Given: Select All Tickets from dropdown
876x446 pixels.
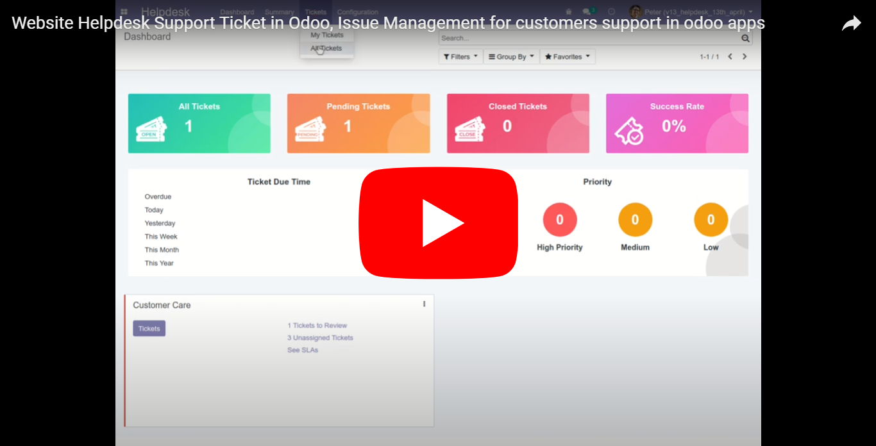Looking at the screenshot, I should (326, 48).
